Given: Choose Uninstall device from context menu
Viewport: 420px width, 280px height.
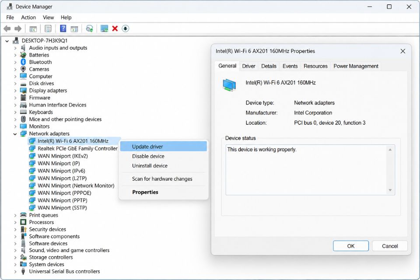Looking at the screenshot, I should coord(163,166).
